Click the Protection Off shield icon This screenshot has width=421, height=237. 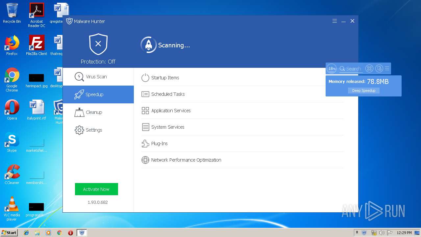click(98, 44)
